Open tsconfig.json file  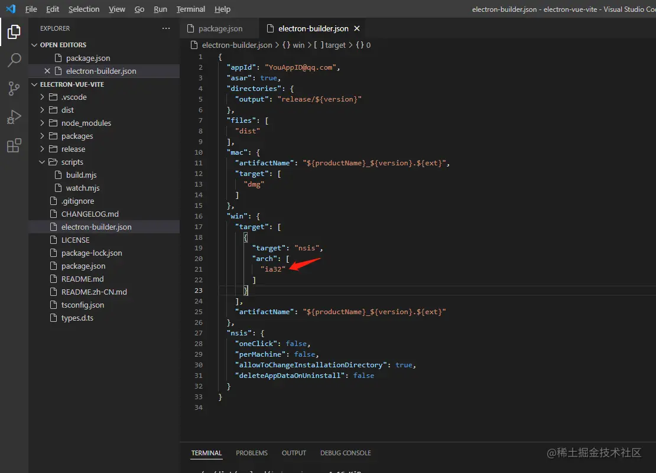point(104,305)
